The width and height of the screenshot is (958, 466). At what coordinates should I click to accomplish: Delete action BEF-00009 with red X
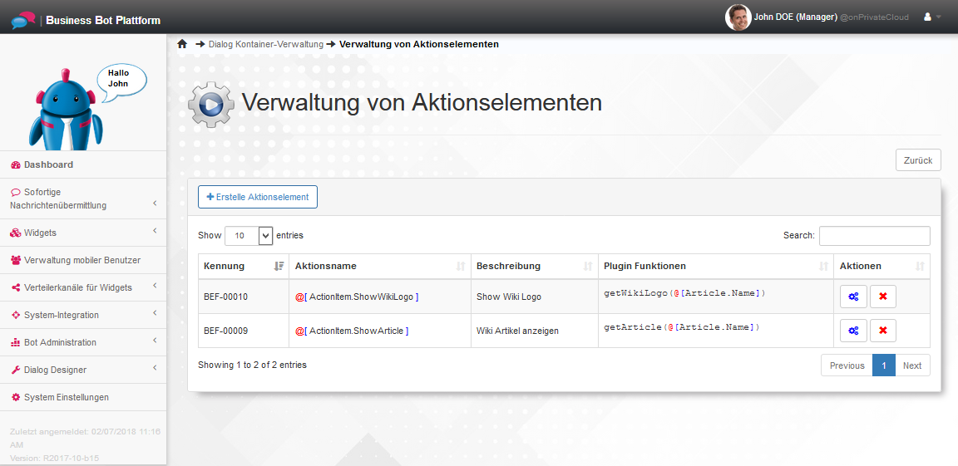(882, 331)
